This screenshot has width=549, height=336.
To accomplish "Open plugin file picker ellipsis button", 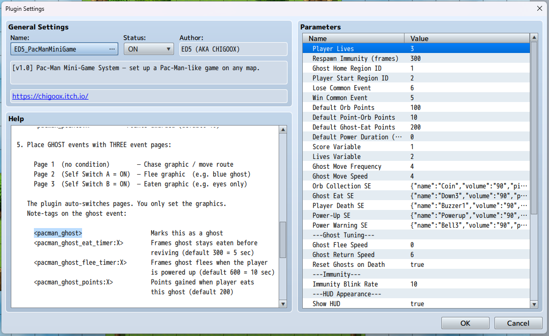I will [112, 49].
